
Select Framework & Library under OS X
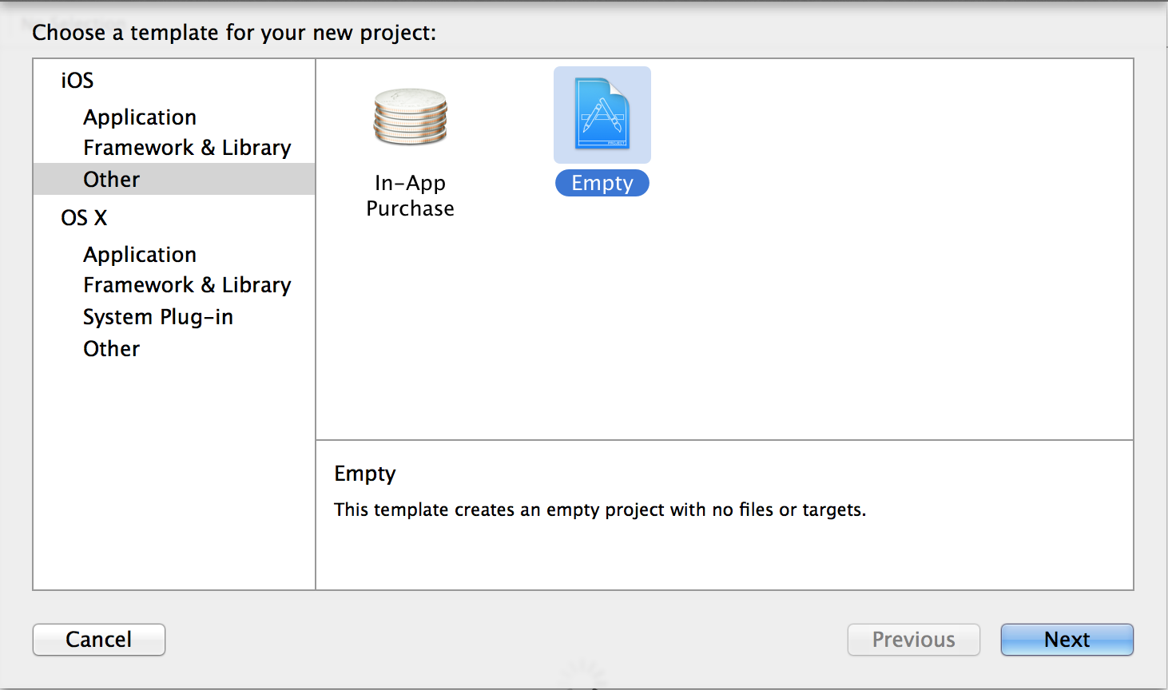(187, 285)
